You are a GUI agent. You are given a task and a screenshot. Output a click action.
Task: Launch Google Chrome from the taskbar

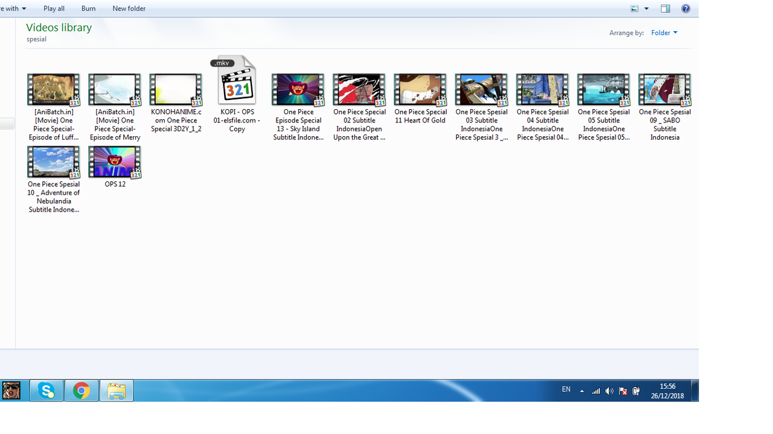(82, 391)
